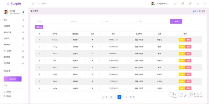Click the md图标 sidebar icon

[23, 38]
